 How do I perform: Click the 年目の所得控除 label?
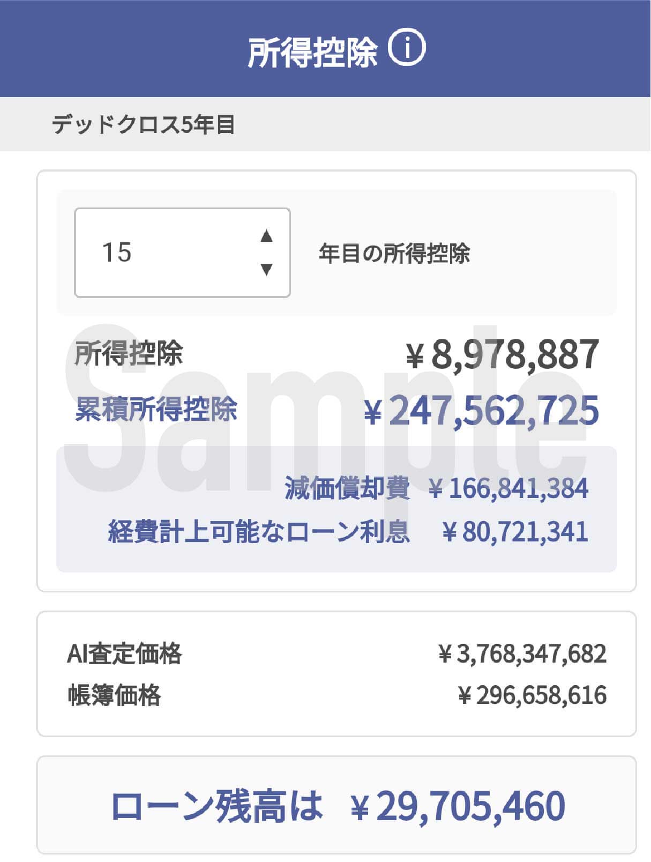394,253
